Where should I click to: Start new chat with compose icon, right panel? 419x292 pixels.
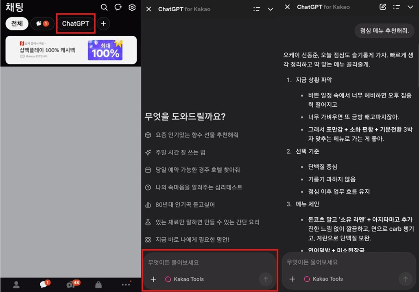coord(383,7)
